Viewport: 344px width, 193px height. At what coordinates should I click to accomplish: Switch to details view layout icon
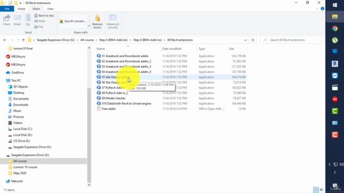316,189
